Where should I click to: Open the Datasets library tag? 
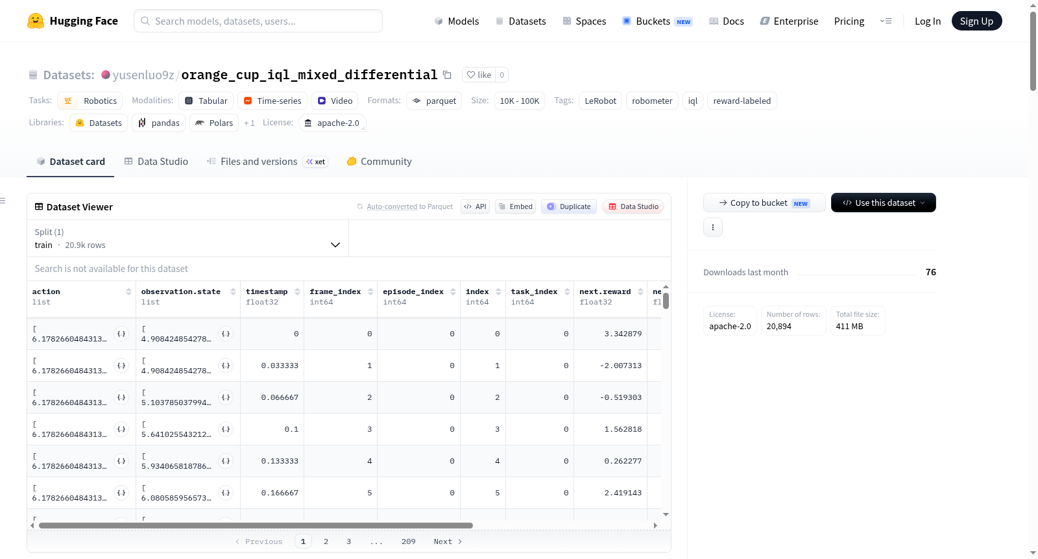point(99,123)
